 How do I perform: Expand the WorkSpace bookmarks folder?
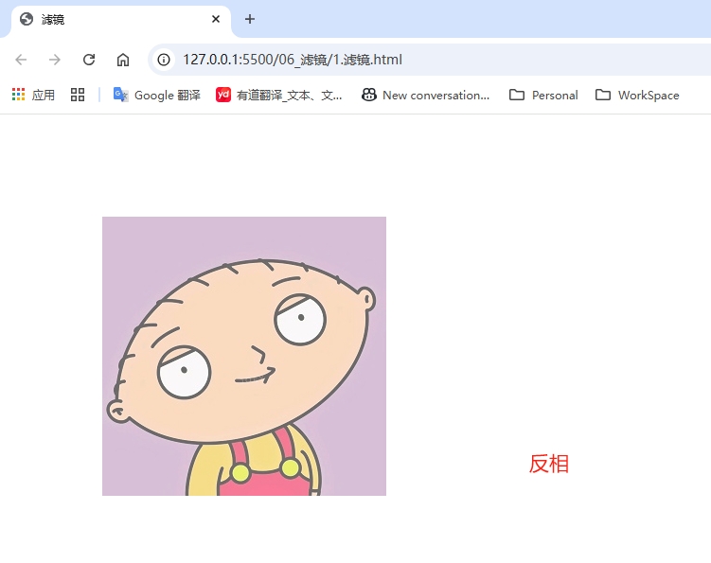click(637, 96)
